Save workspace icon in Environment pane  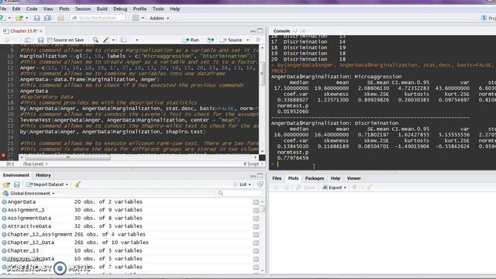click(17, 184)
